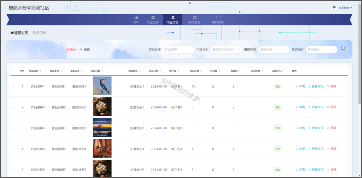Screen dimensions: 362x178
Task: Expand the admin account menu arrow
Action: click(351, 7)
